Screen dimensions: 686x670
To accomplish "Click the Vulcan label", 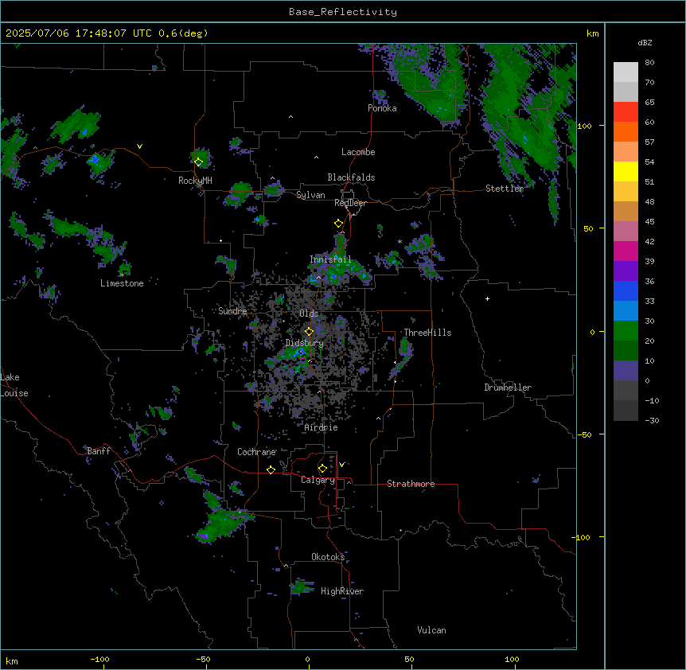I will tap(431, 630).
